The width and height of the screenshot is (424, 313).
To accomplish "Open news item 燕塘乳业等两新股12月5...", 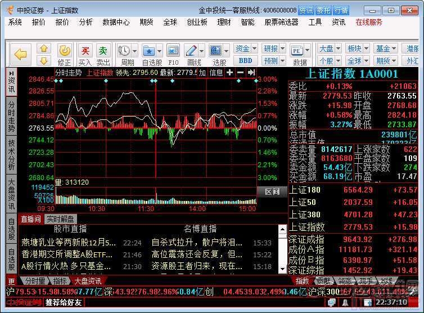I will tap(69, 242).
